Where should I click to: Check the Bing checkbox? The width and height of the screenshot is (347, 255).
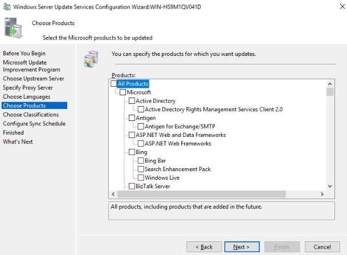132,152
